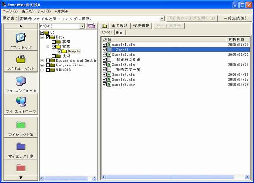
Task: Click the sheet icon of 都道府県別表
Action: click(x=109, y=59)
